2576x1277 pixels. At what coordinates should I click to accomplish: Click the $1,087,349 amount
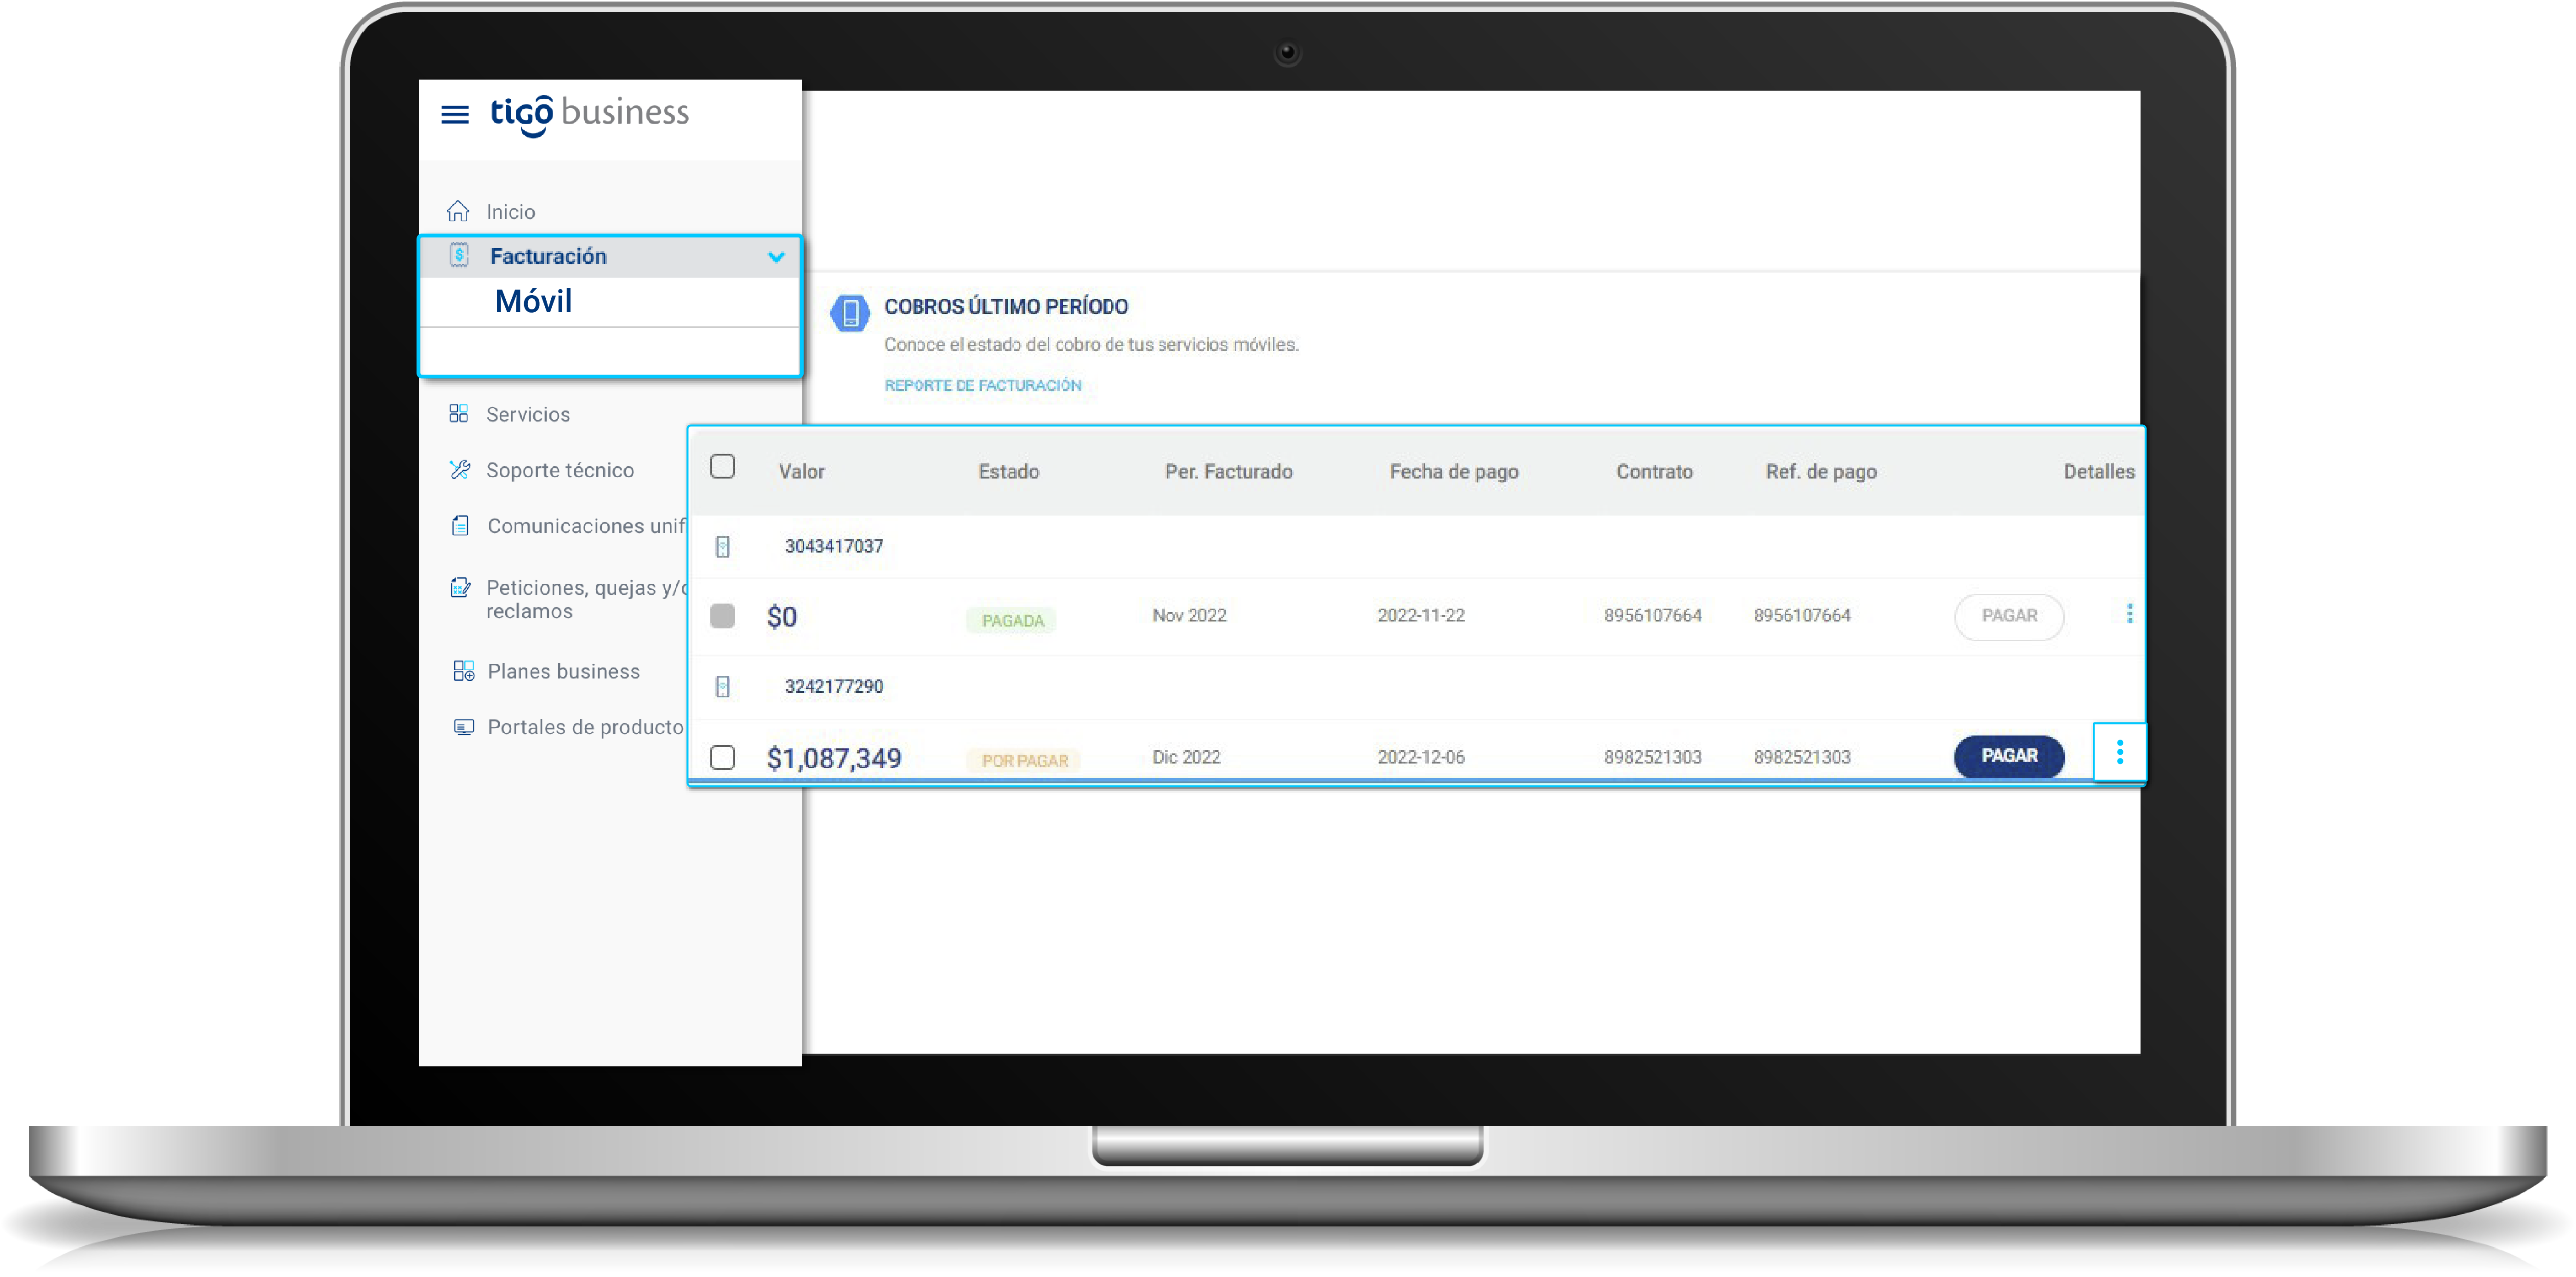click(833, 758)
